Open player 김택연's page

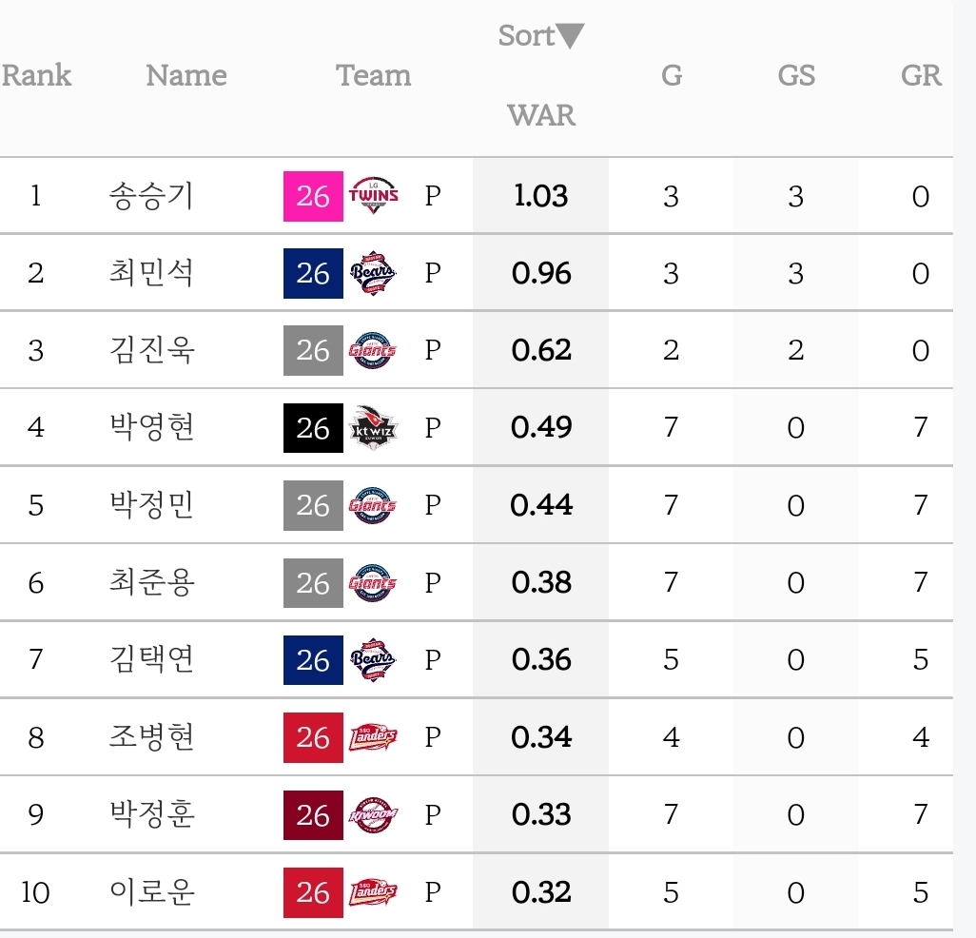pyautogui.click(x=151, y=660)
